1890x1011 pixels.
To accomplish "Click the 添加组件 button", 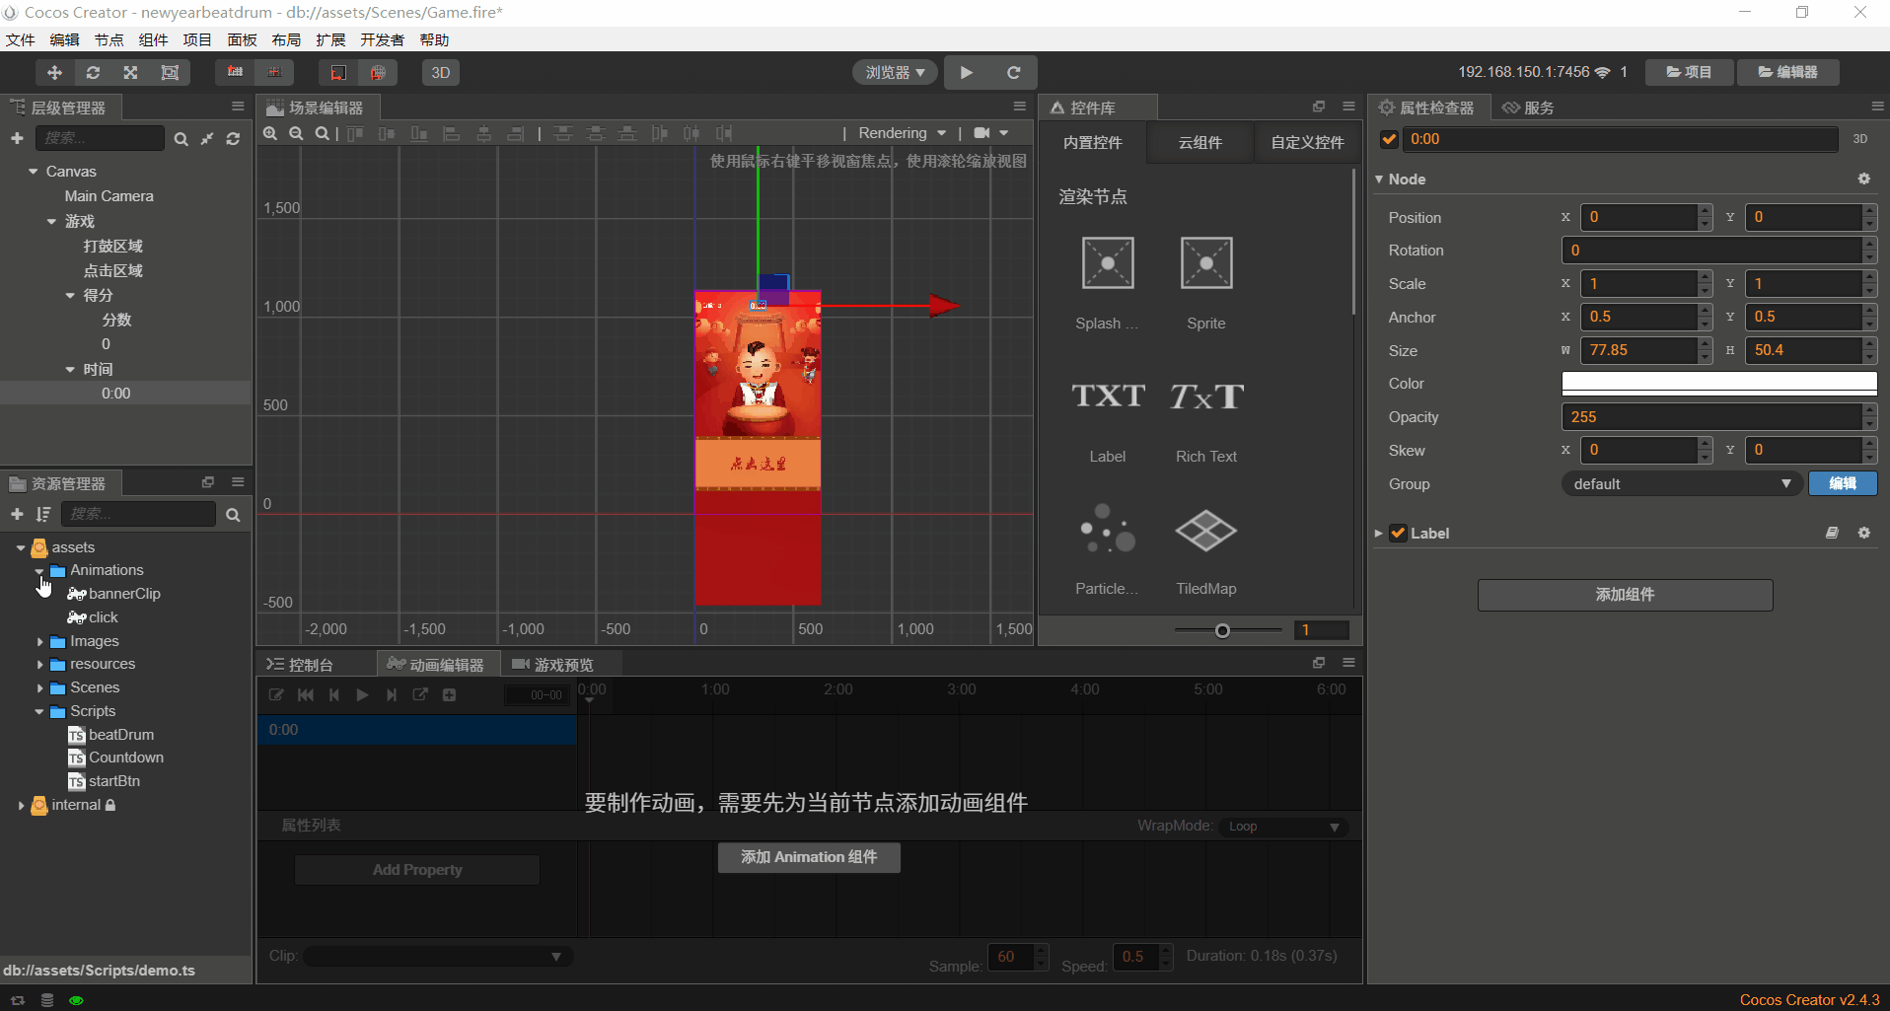I will pos(1625,595).
